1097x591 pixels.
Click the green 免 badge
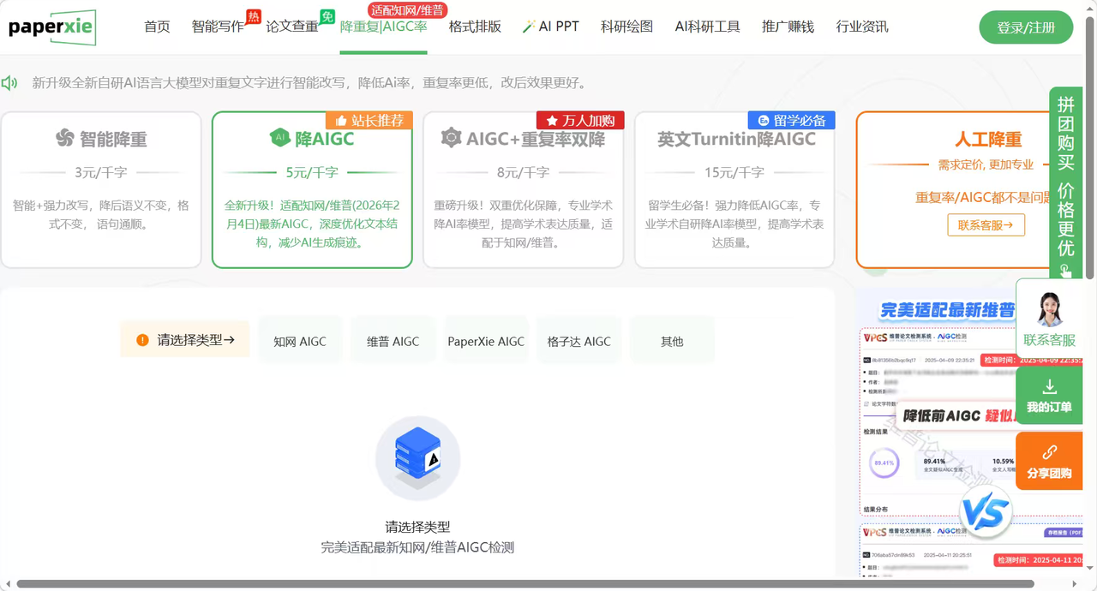327,16
